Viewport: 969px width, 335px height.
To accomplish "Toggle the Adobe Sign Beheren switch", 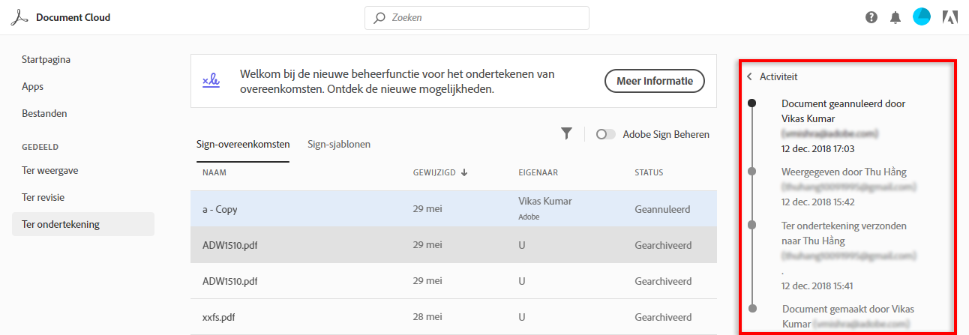I will (x=606, y=134).
